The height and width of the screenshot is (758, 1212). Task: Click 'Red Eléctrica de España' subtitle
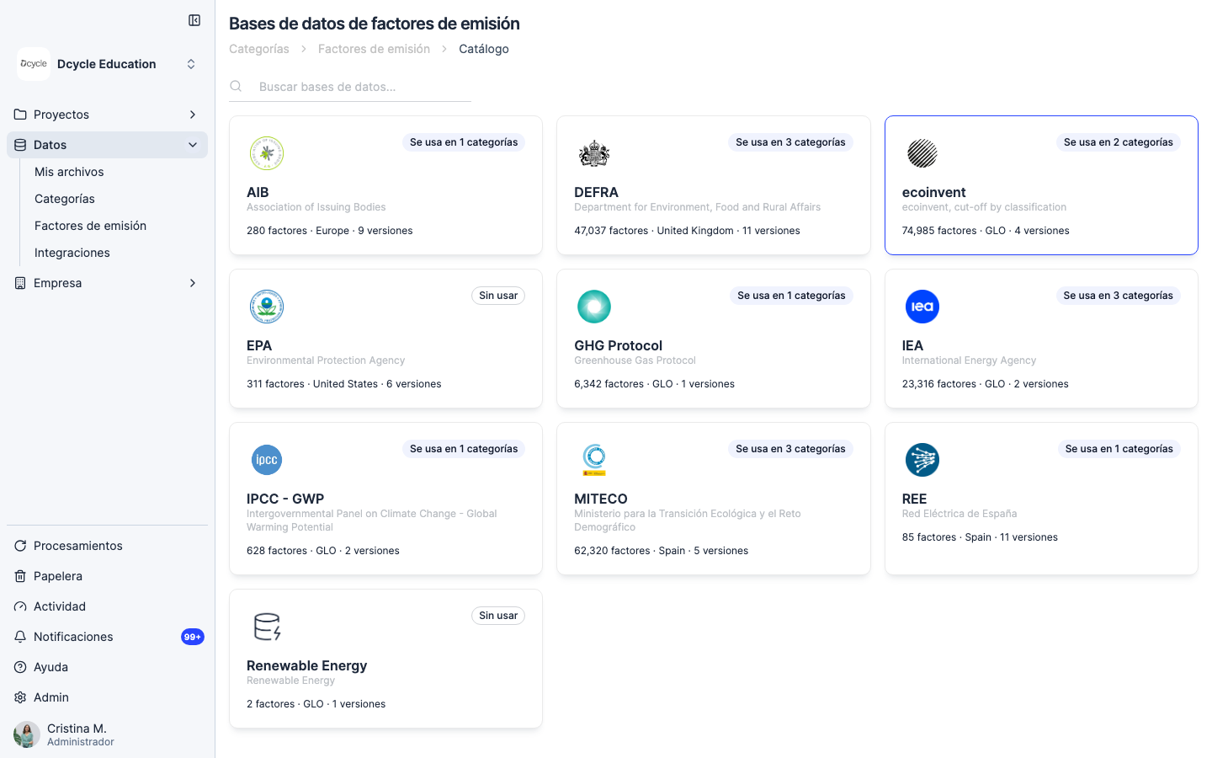pos(959,514)
